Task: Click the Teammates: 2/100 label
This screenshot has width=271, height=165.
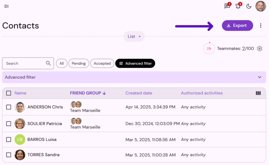Action: coord(236,48)
